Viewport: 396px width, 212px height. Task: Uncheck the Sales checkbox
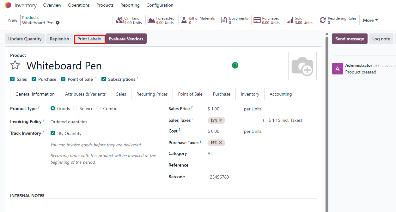12,79
